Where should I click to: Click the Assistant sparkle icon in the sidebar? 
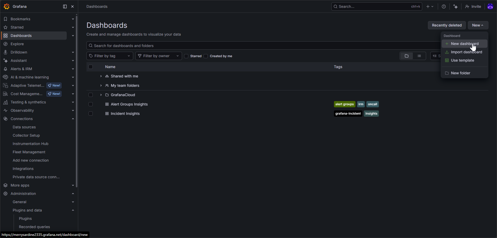5,61
